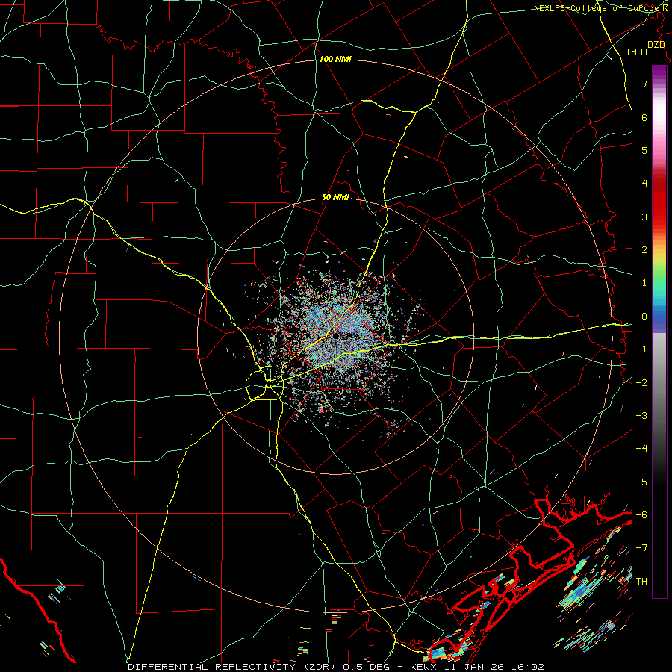Click the "-2" value on the color scale

641,382
